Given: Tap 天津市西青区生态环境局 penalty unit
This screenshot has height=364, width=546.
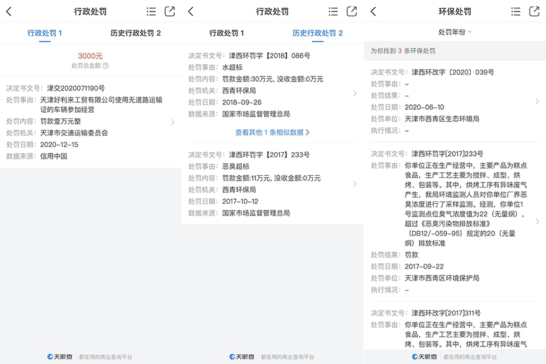Looking at the screenshot, I should coord(442,119).
